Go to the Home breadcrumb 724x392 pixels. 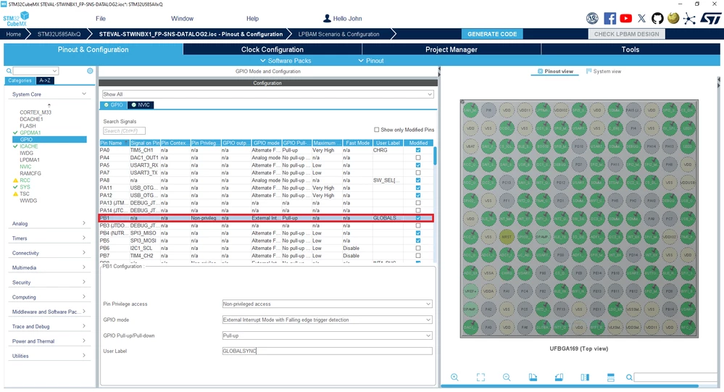(x=13, y=34)
